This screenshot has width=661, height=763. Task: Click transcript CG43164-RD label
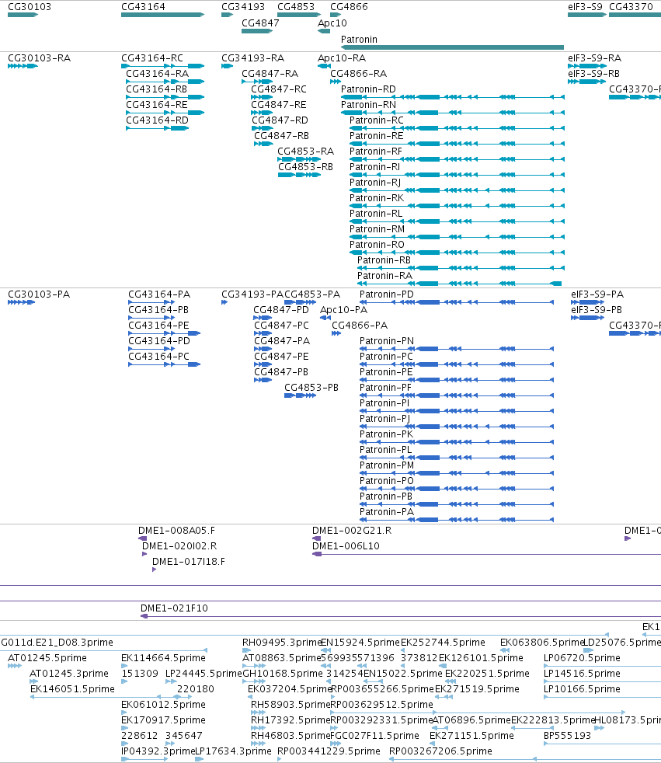[x=157, y=120]
